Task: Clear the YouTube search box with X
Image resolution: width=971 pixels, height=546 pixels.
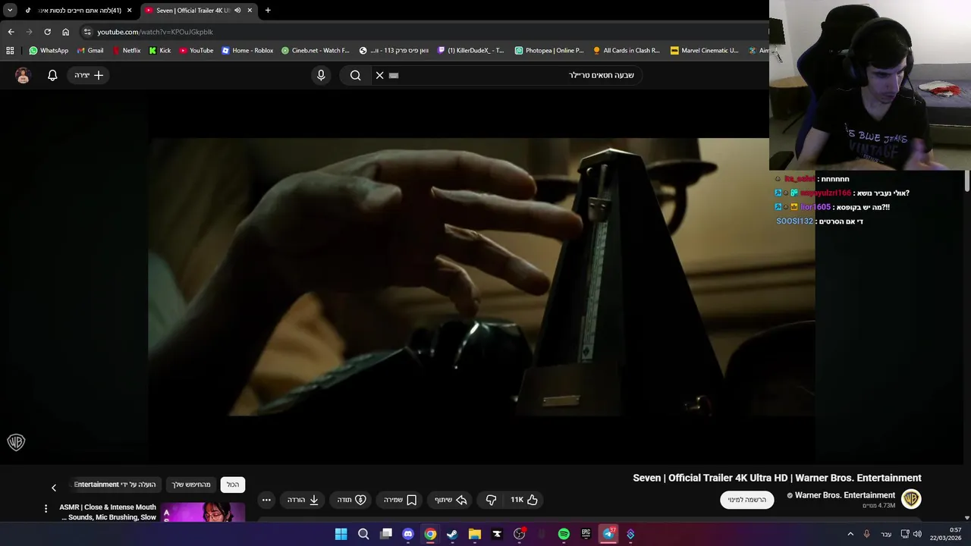Action: pyautogui.click(x=380, y=75)
